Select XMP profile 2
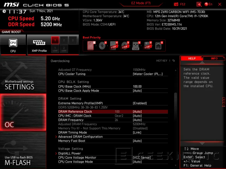Image resolution: width=226 pixels, height=169 pixels. click(x=64, y=40)
